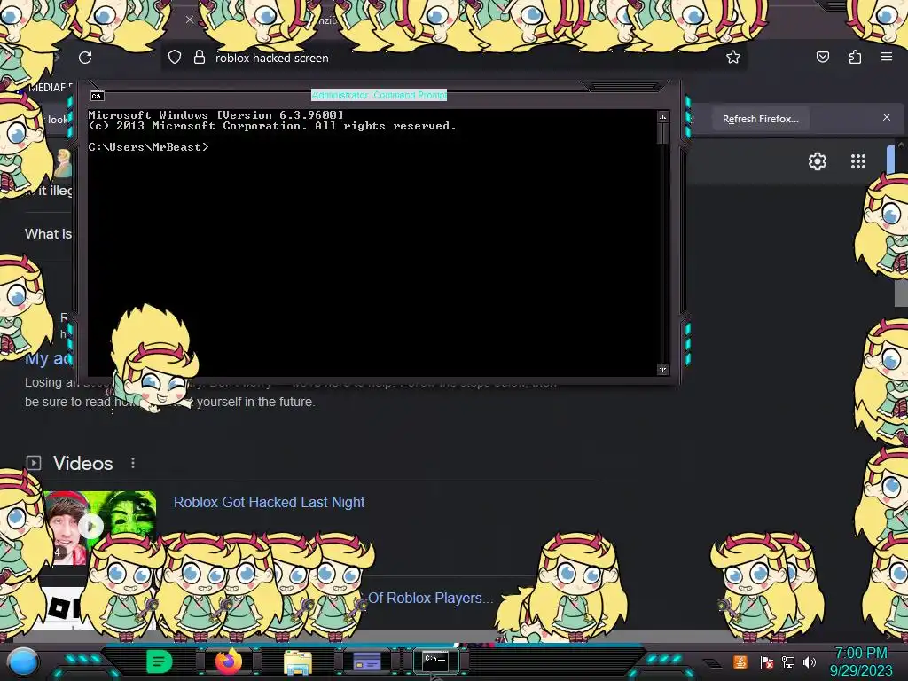Click the C:\Users\MrBeast> prompt line
Image resolution: width=908 pixels, height=681 pixels.
tap(148, 147)
